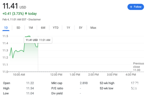Click the Mkt cap value 2.89B

(84, 83)
